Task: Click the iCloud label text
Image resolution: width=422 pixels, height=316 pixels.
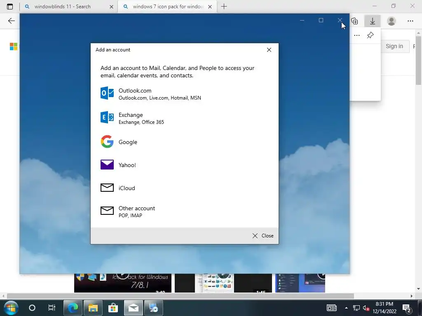Action: (127, 188)
